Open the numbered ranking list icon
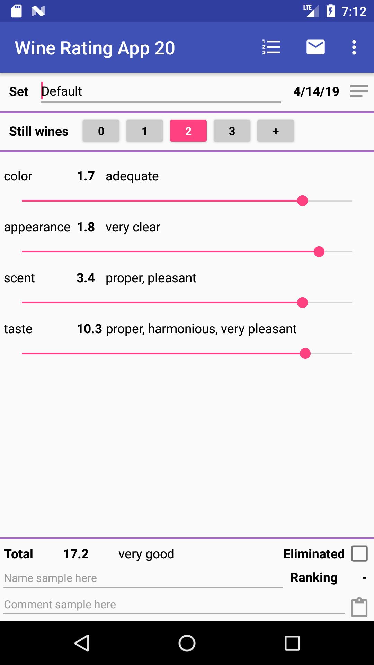The height and width of the screenshot is (665, 374). tap(271, 47)
